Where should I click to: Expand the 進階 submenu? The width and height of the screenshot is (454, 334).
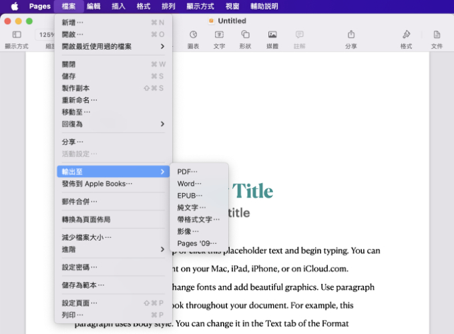click(x=112, y=249)
